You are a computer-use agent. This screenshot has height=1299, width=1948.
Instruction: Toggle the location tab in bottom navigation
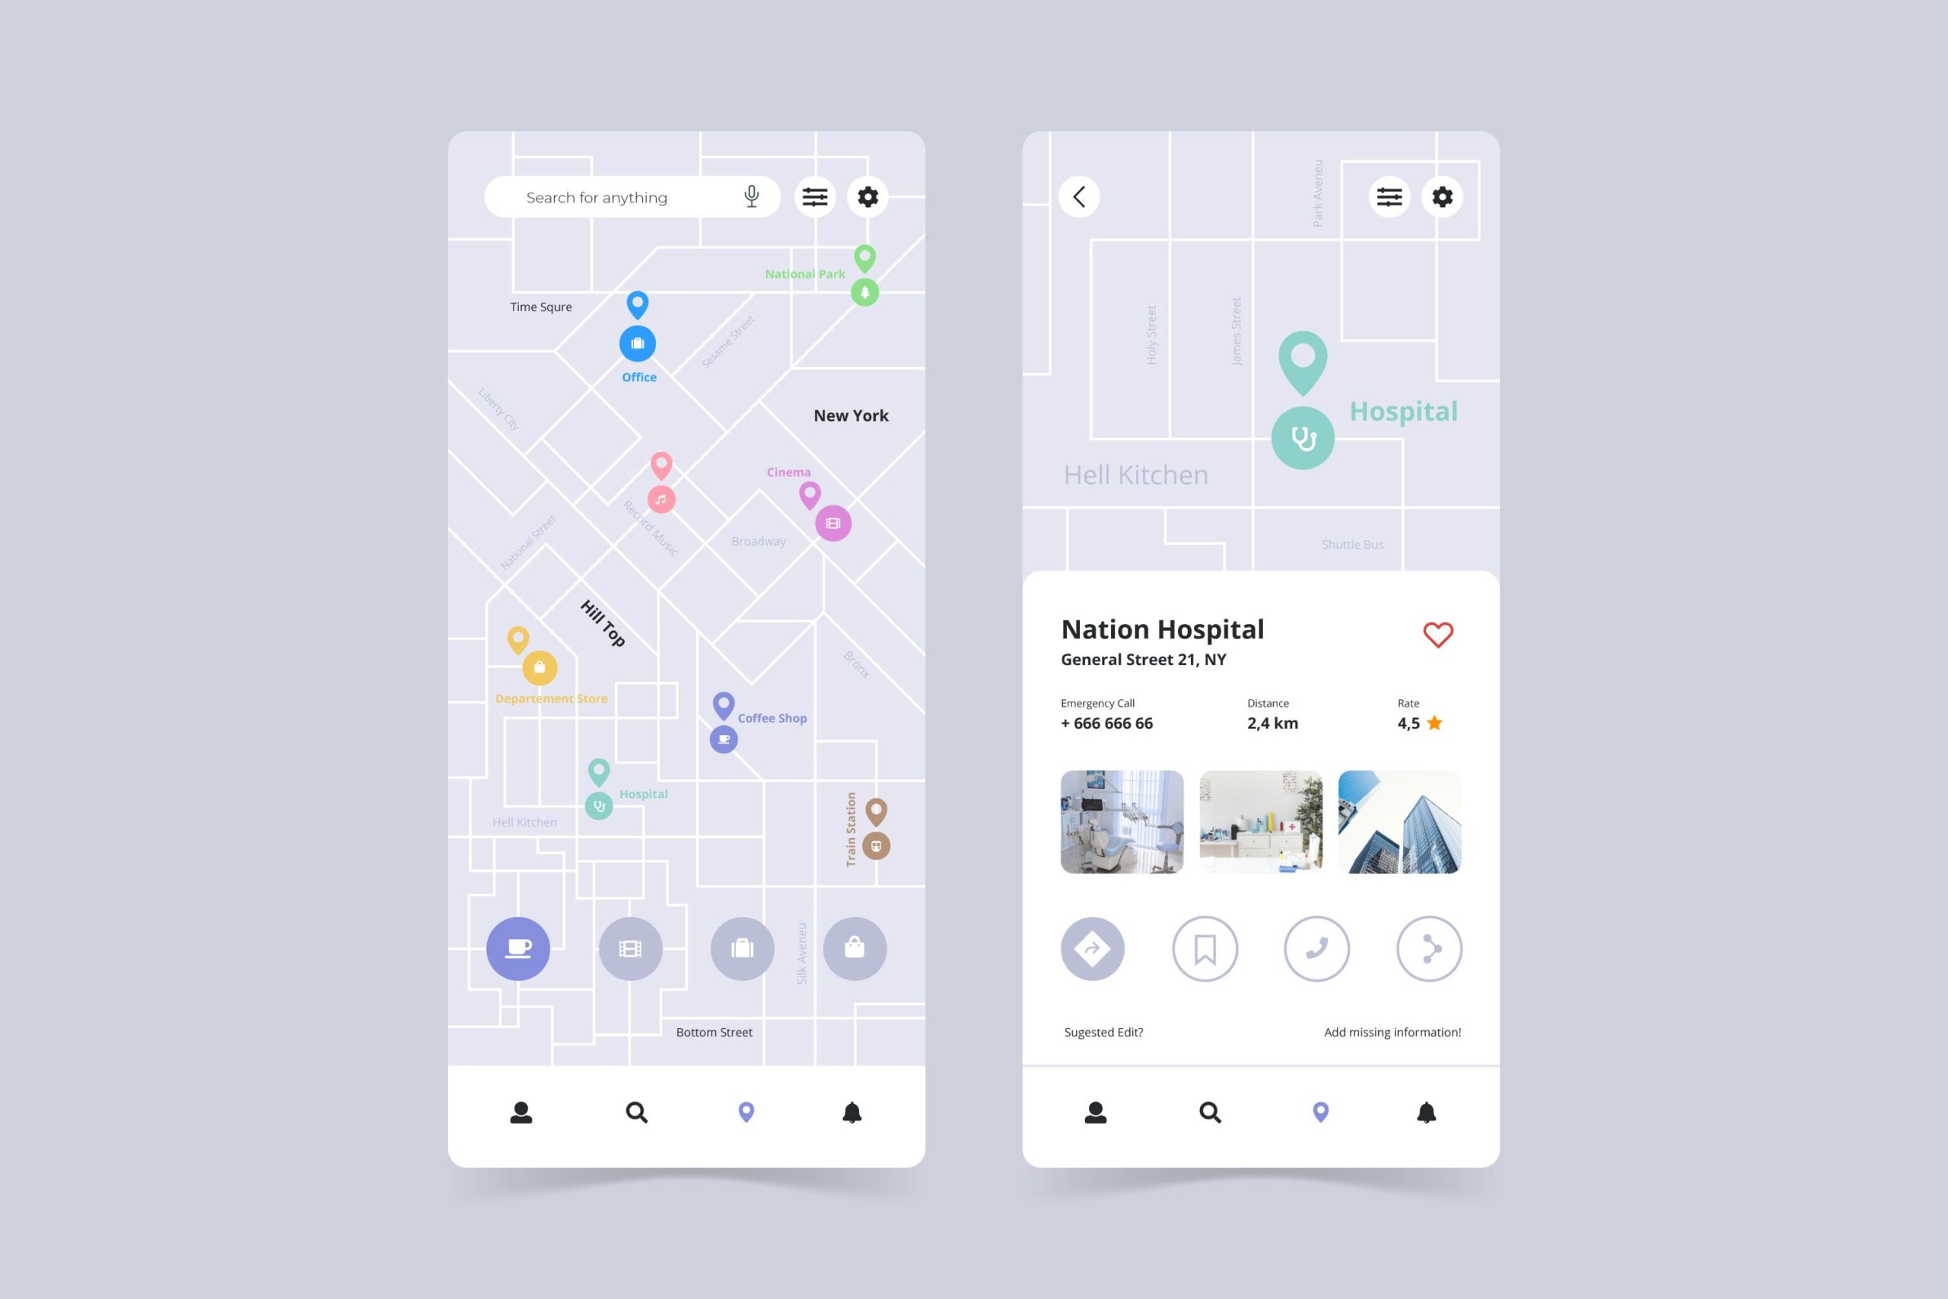pos(745,1110)
